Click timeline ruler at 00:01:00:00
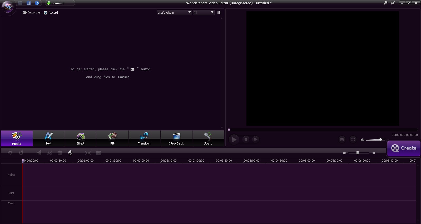Screen dimensions: 421x224 coord(86,161)
